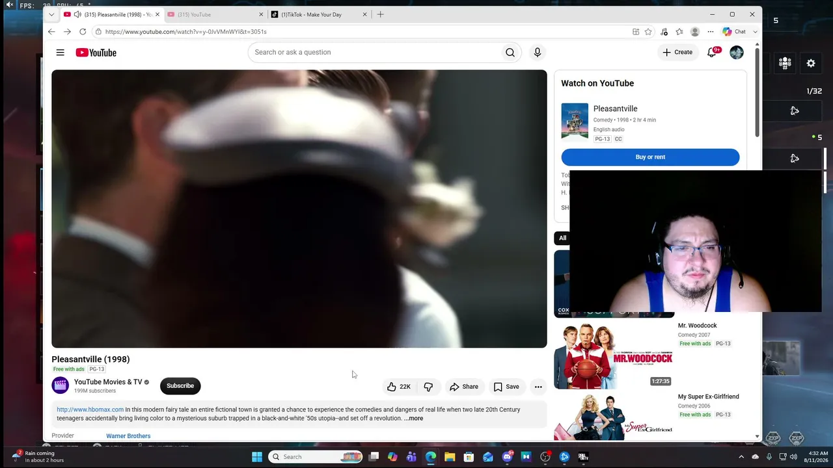
Task: Like the Pleasantville video
Action: [x=399, y=387]
